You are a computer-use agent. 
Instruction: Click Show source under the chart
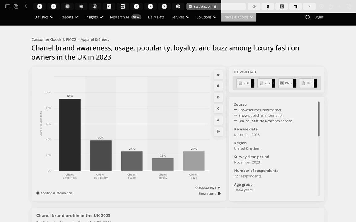coord(210,193)
